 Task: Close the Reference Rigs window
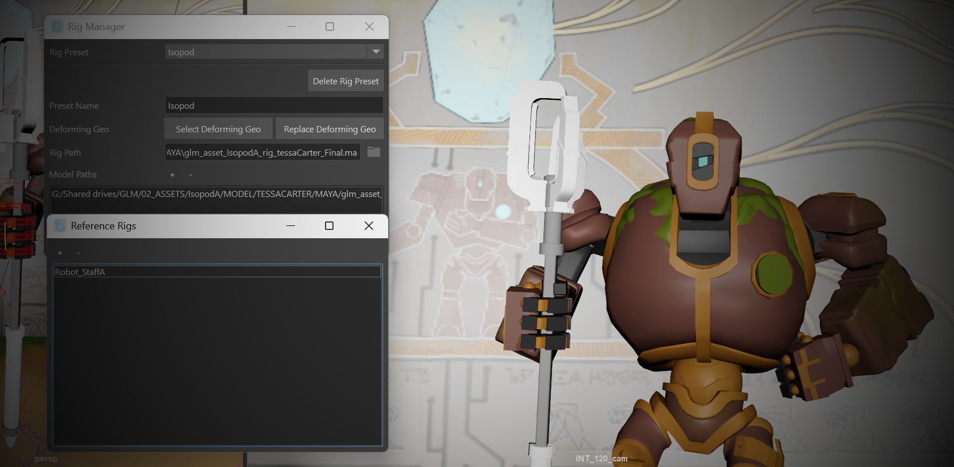[x=369, y=225]
